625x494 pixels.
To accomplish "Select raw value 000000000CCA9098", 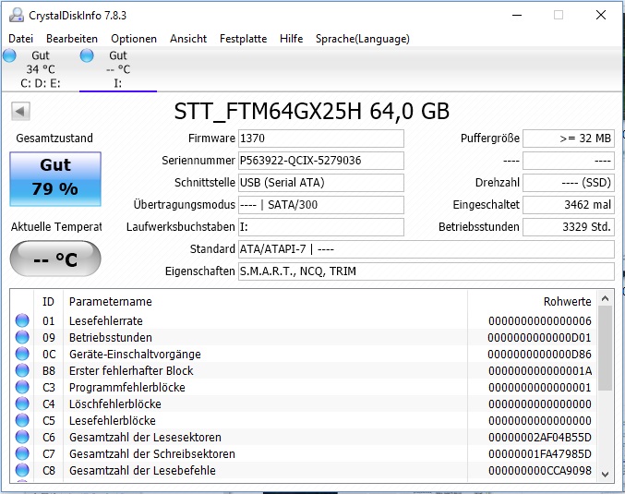I will [x=540, y=471].
